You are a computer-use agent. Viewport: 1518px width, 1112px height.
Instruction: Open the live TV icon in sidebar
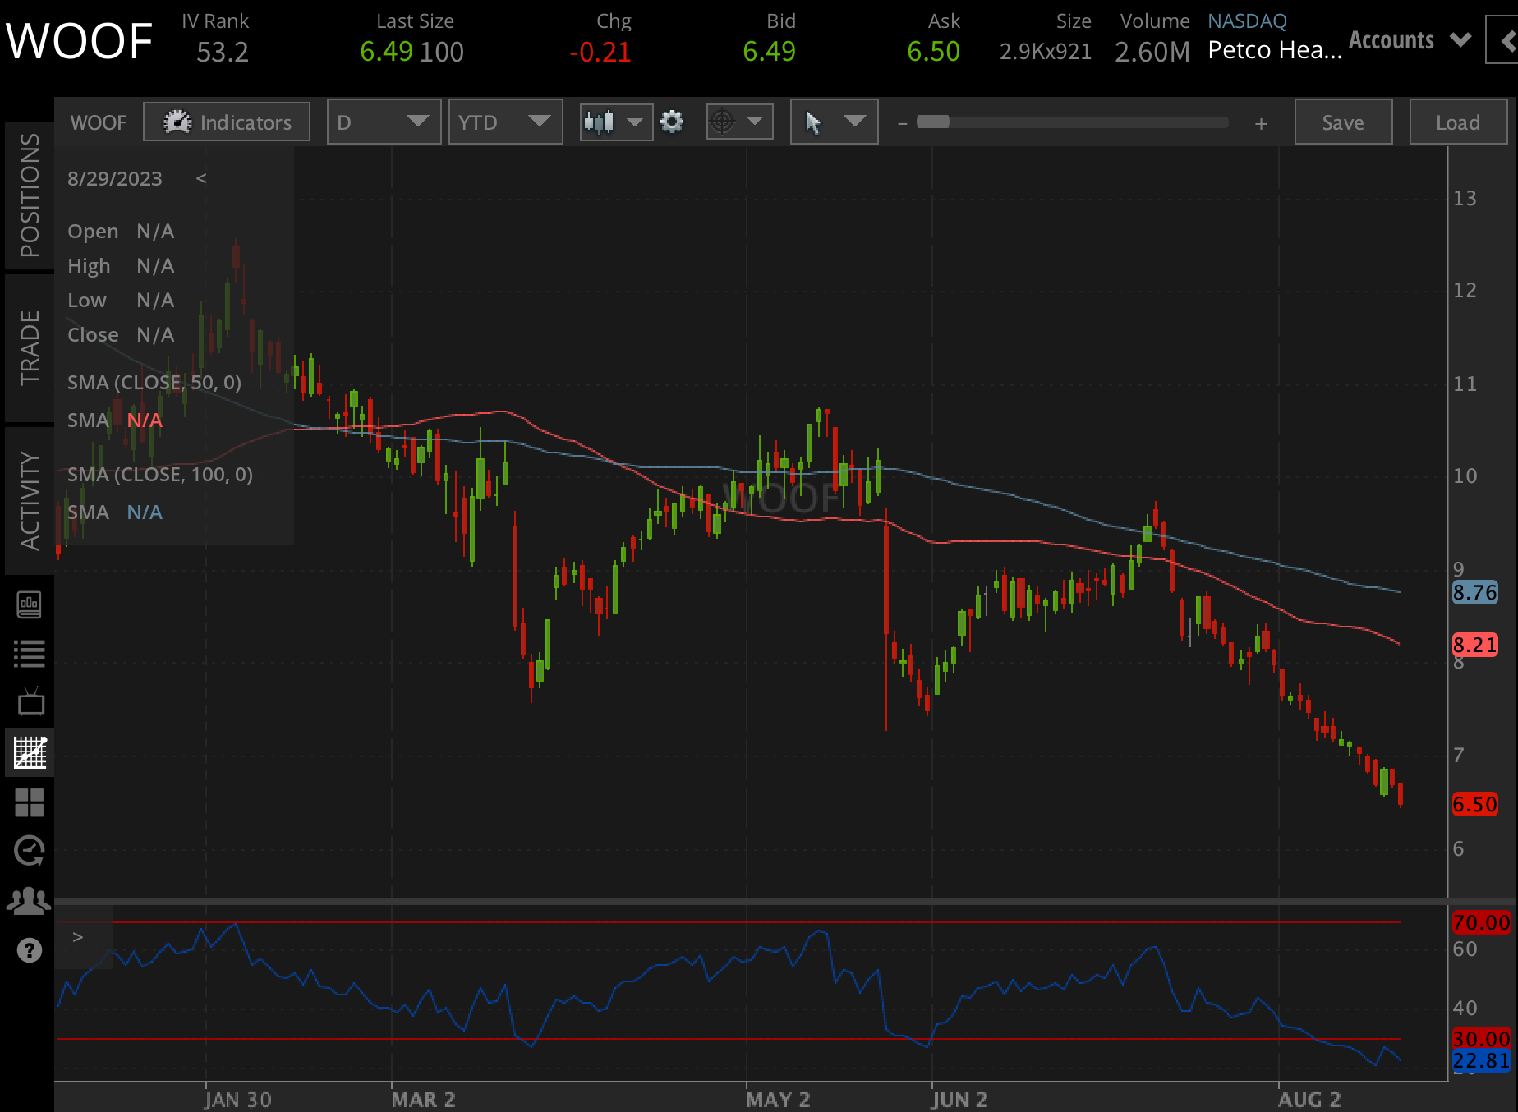point(30,702)
